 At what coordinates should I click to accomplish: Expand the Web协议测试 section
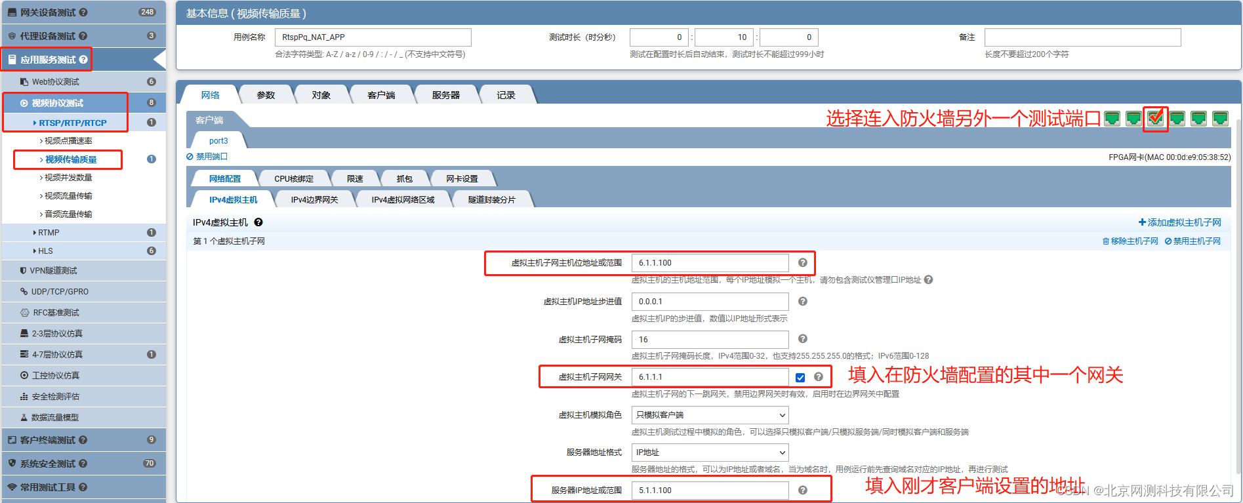coord(84,81)
